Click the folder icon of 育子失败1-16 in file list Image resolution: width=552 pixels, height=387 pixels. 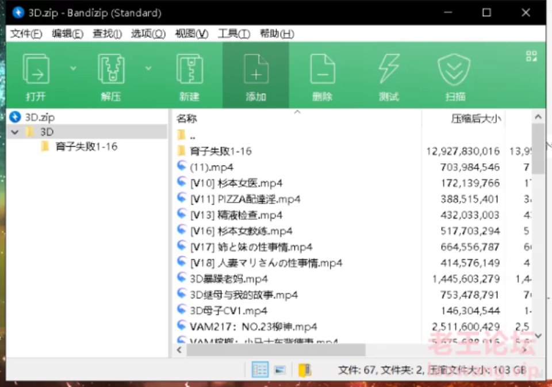[x=181, y=151]
